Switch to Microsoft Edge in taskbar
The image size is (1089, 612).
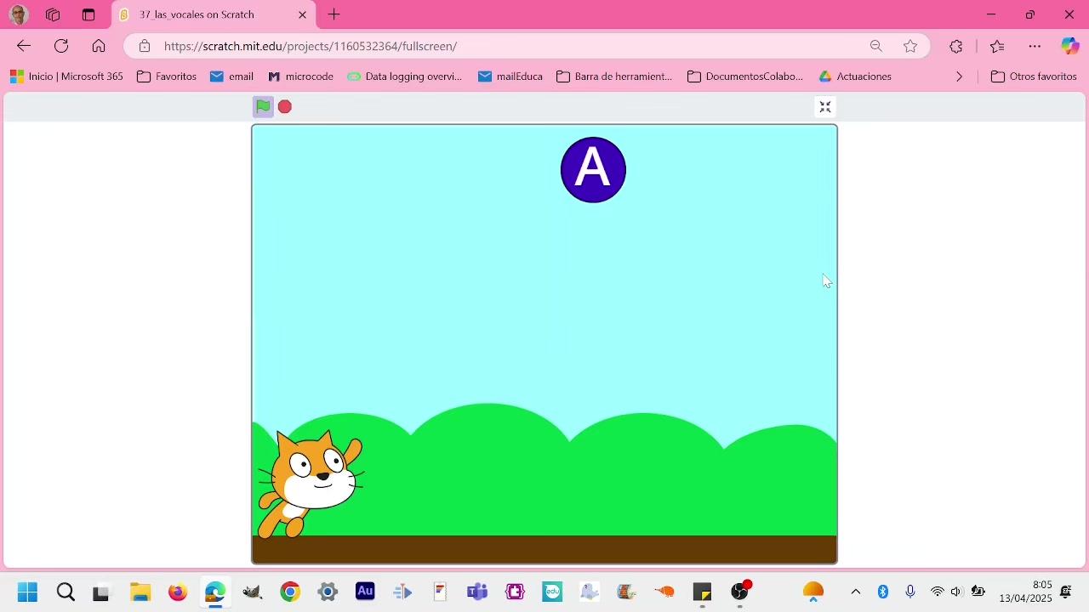pyautogui.click(x=215, y=592)
